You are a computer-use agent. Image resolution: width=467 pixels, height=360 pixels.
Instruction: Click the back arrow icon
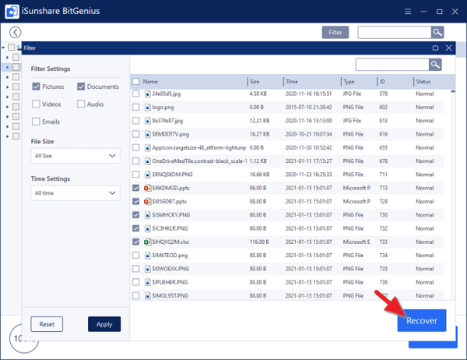point(16,32)
